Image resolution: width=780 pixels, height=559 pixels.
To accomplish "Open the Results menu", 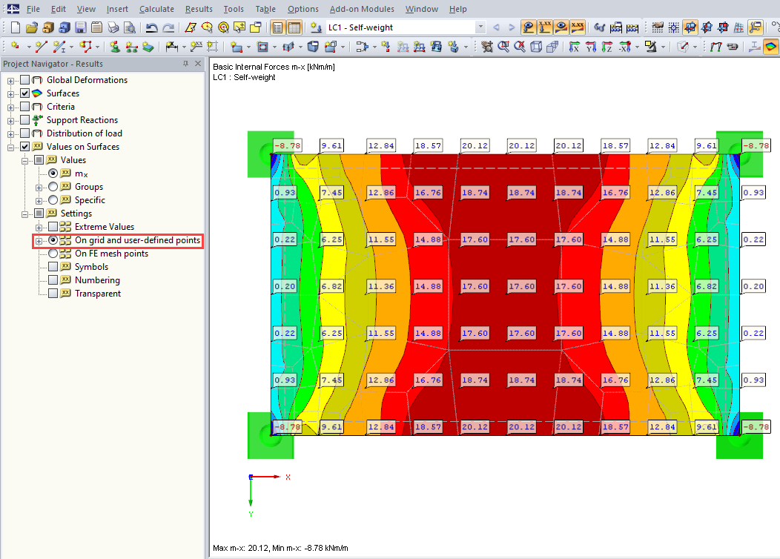I will tap(198, 9).
